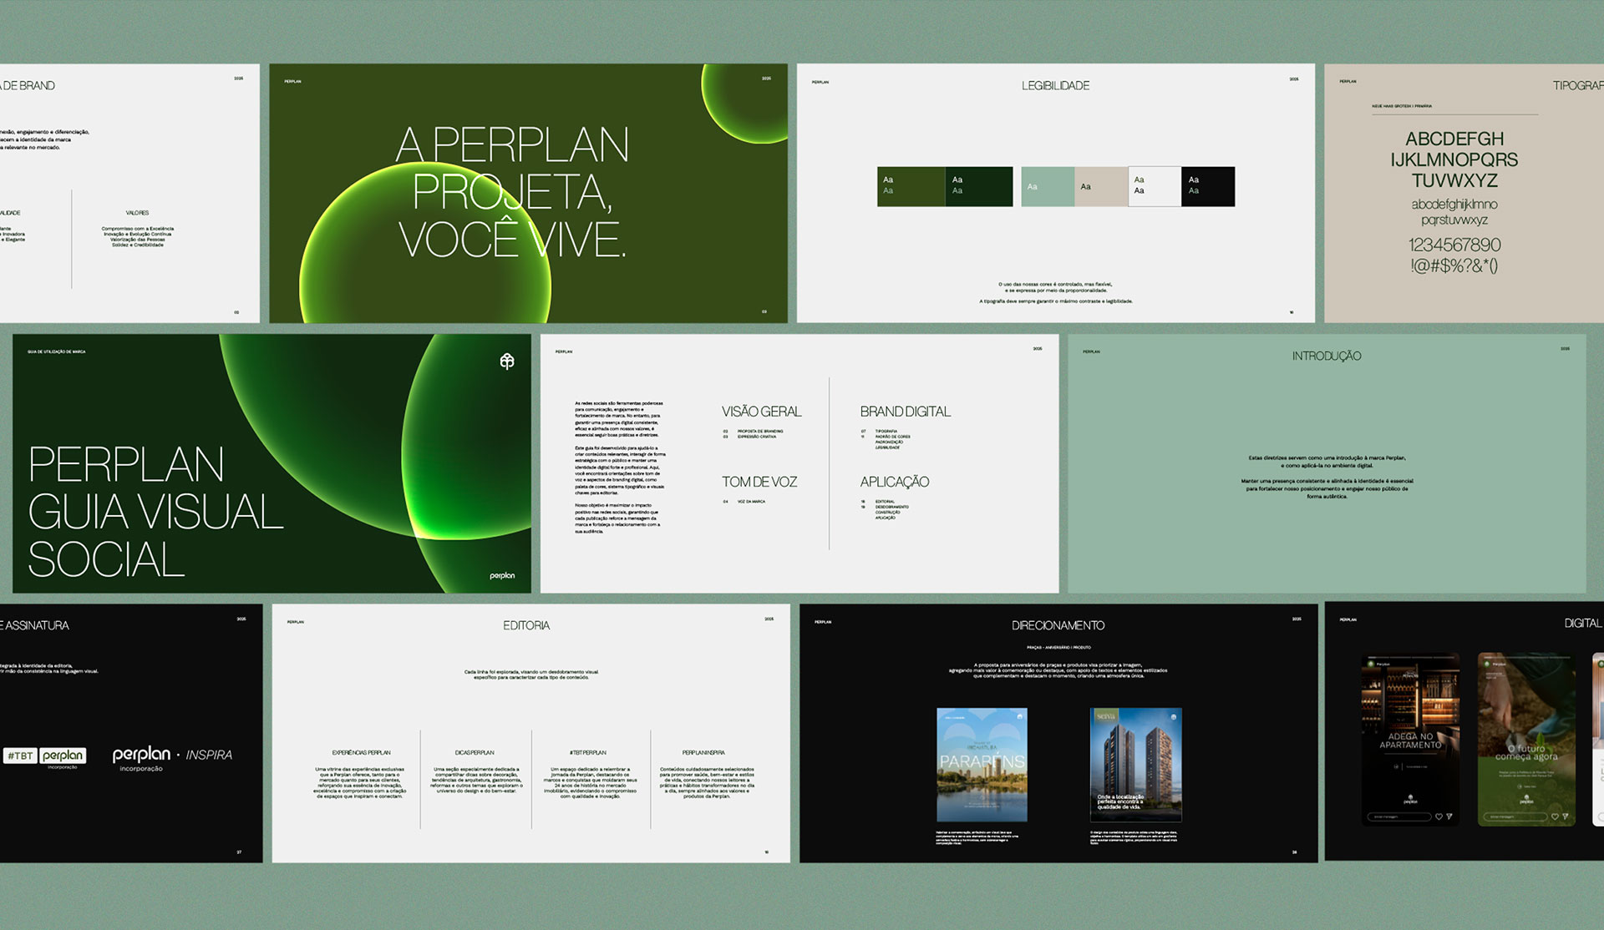
Task: Select the VISÃO GERAL section heading
Action: 761,412
